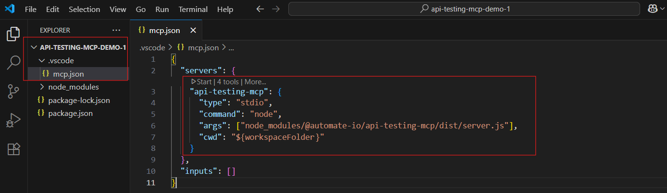The width and height of the screenshot is (667, 193).
Task: Click line number 3 in gutter
Action: [x=153, y=91]
